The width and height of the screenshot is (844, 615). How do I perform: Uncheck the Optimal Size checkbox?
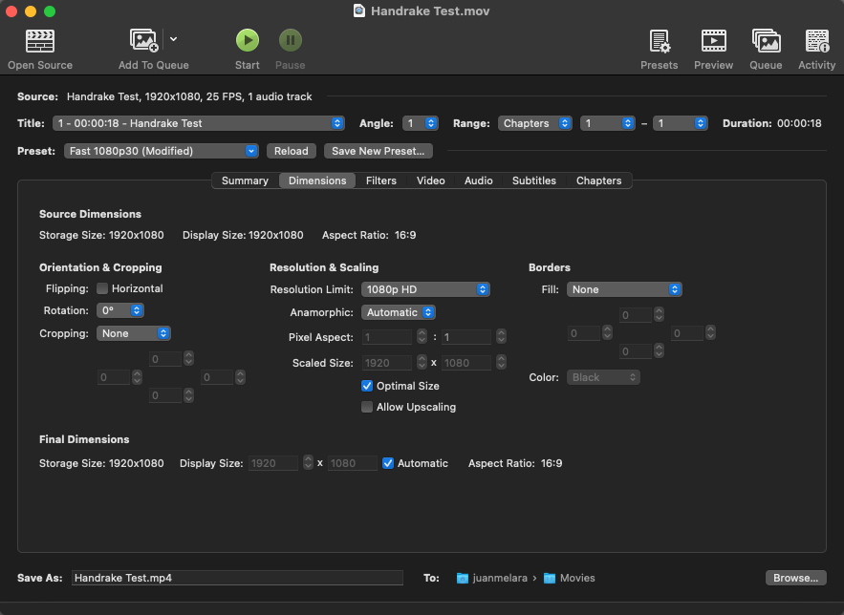(x=367, y=386)
